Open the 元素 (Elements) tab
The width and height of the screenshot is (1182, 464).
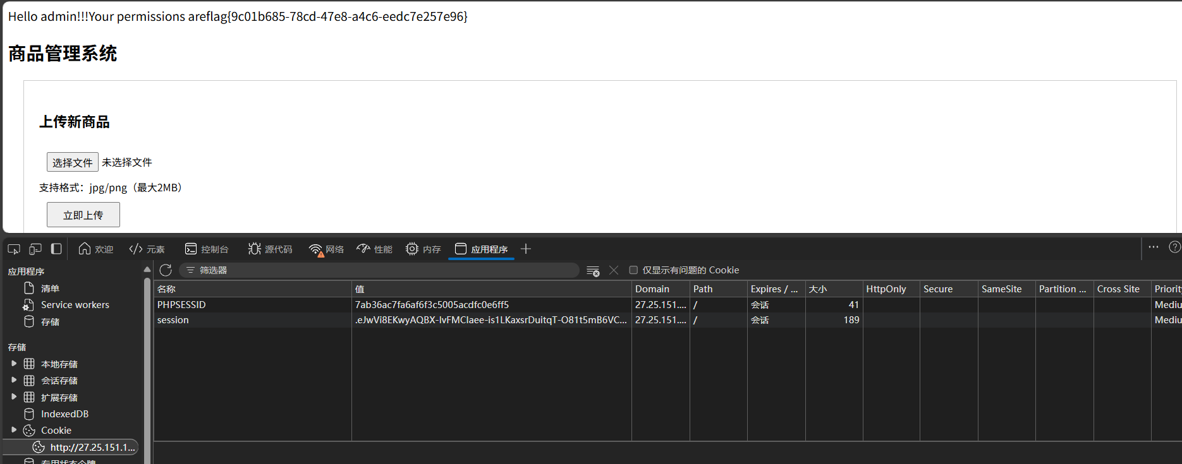point(147,249)
